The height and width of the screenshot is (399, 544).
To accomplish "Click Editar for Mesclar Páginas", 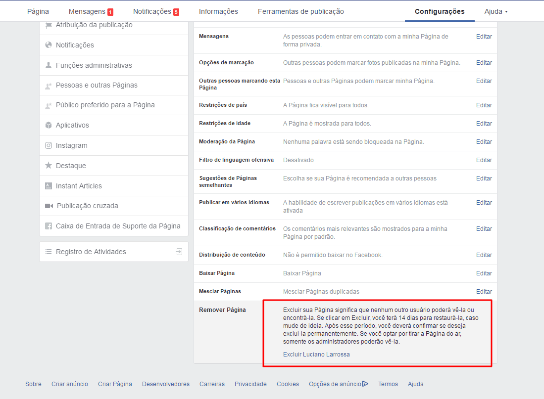I will pyautogui.click(x=484, y=292).
